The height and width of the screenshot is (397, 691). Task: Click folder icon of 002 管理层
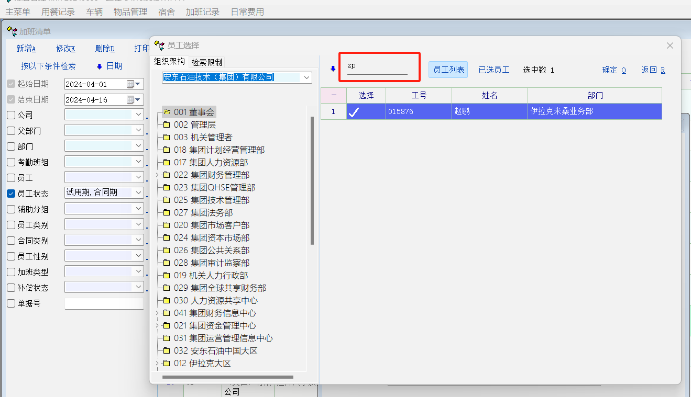click(167, 125)
